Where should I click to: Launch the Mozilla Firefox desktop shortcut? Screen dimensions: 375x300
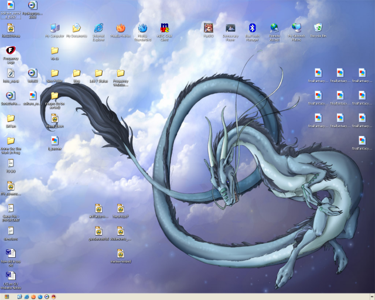click(x=121, y=30)
